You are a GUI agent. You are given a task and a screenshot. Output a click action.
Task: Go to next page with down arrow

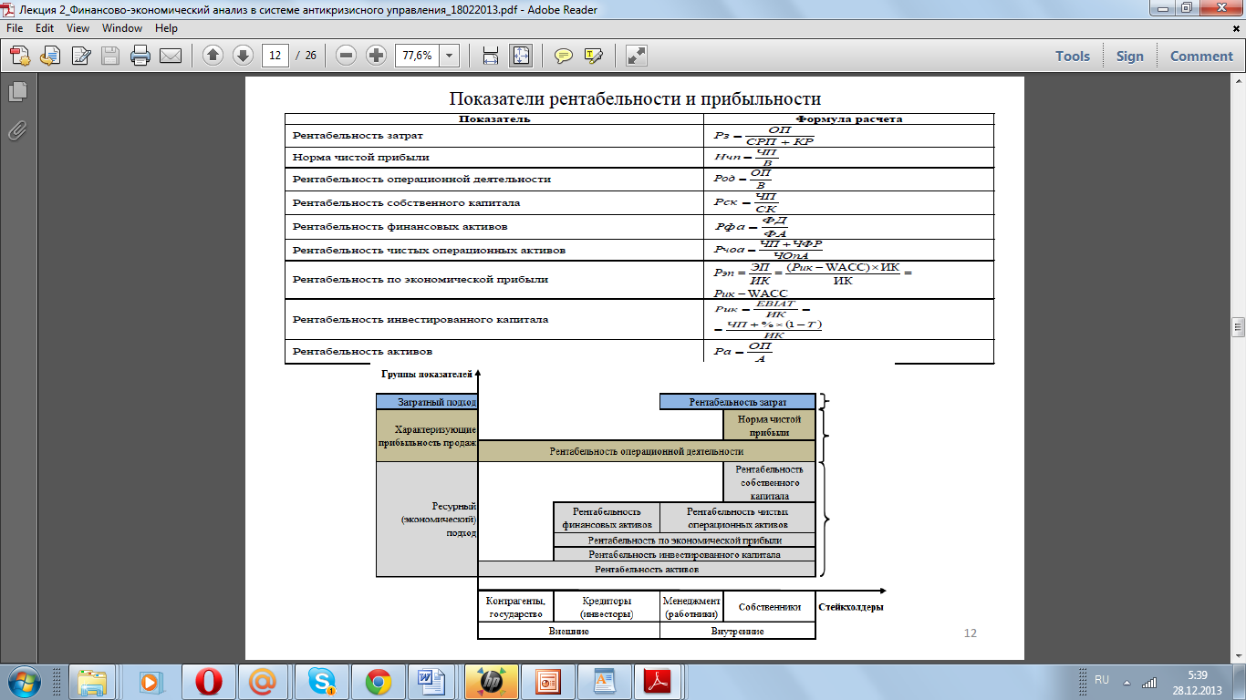(243, 56)
